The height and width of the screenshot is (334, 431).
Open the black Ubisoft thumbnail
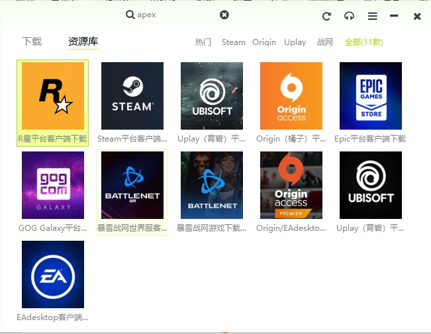point(371,185)
